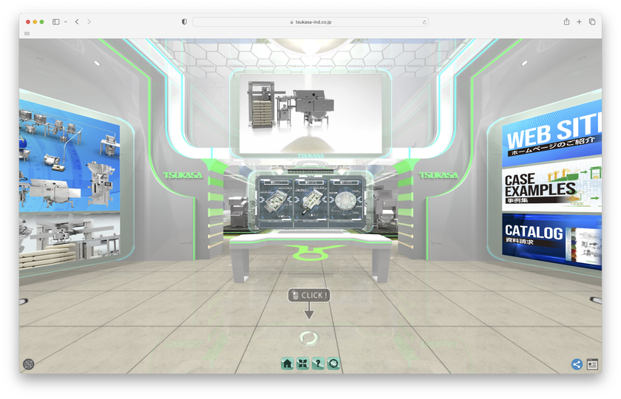Click the Safari sidebar toggle icon
This screenshot has height=399, width=621.
[x=56, y=21]
